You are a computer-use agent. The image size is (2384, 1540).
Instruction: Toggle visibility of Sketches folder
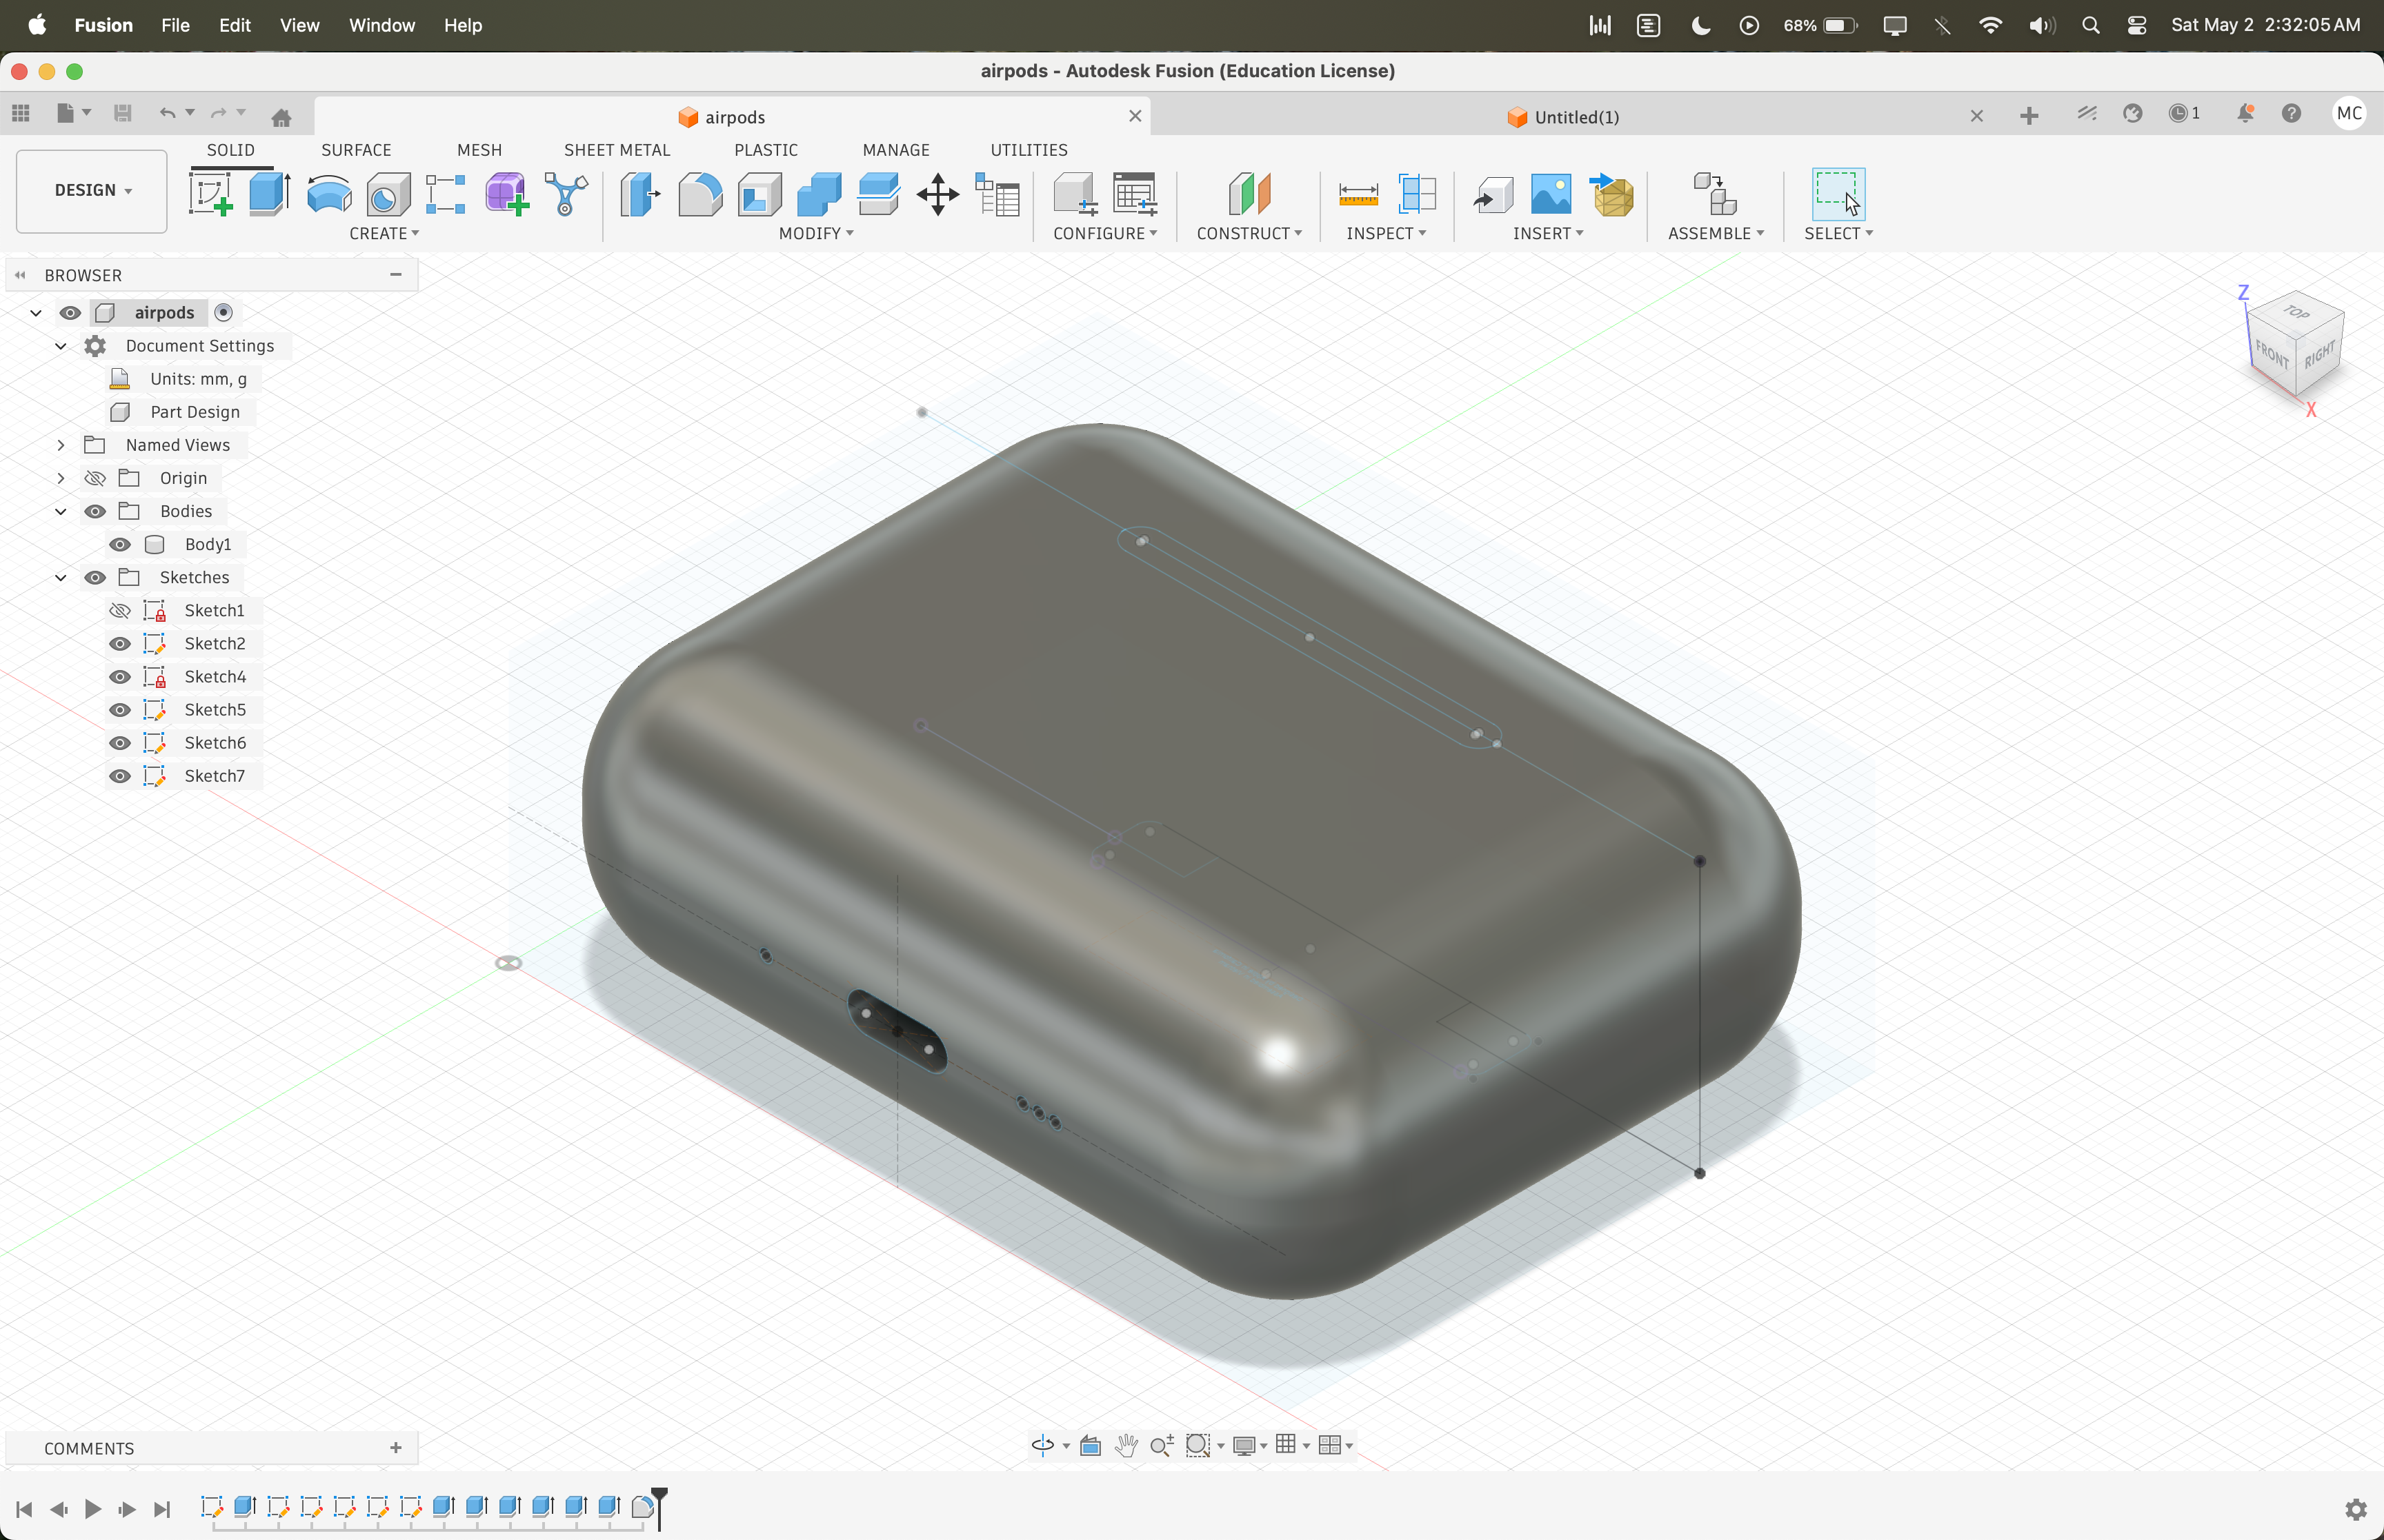[95, 577]
